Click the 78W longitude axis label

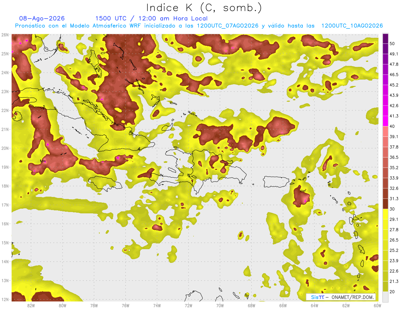tap(94, 305)
